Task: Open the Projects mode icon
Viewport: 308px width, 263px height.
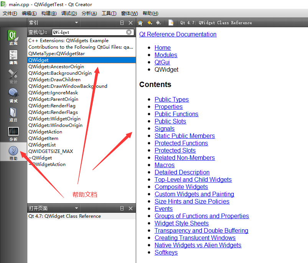Action: point(13,115)
